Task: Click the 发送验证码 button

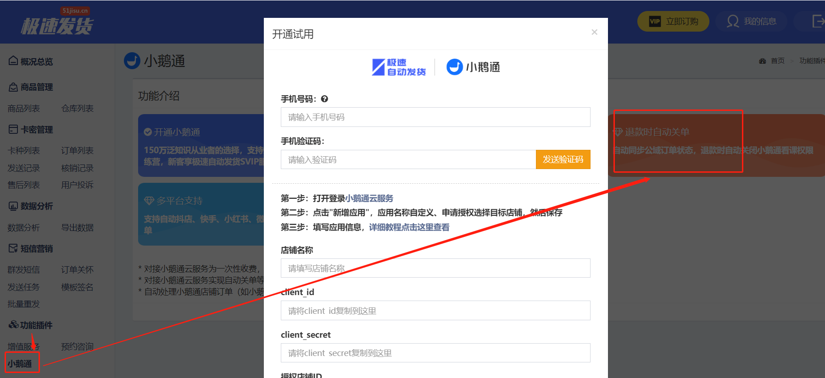Action: [563, 159]
